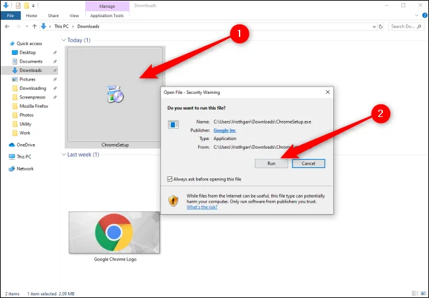Refresh the Downloads folder view

point(381,26)
